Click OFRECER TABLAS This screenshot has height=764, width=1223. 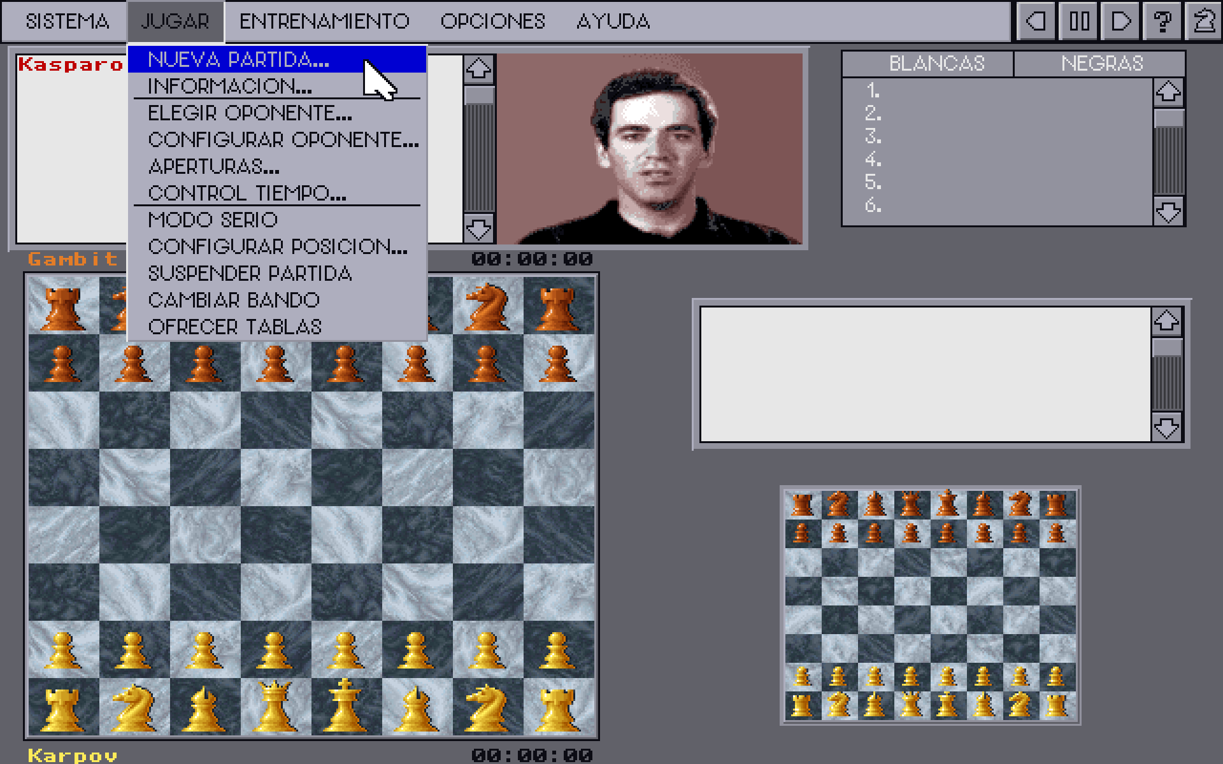(x=277, y=327)
